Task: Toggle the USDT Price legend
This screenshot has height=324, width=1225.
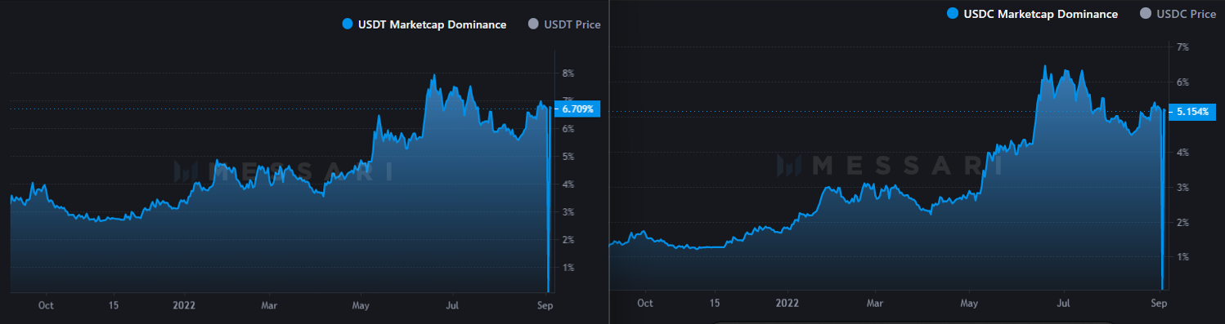Action: click(564, 24)
